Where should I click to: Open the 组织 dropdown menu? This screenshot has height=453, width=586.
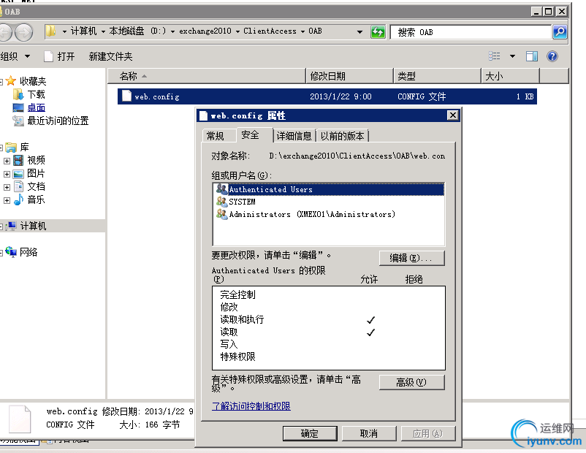click(x=16, y=56)
